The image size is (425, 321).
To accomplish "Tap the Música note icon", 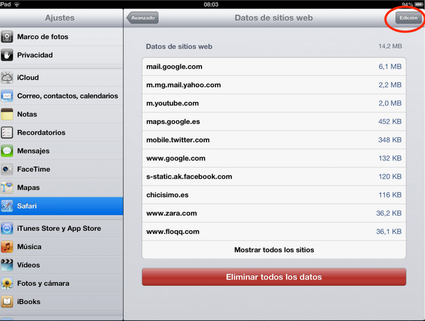I will 7,247.
